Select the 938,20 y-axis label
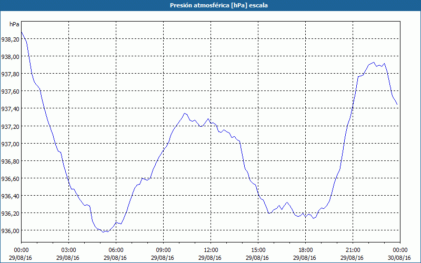 10,39
